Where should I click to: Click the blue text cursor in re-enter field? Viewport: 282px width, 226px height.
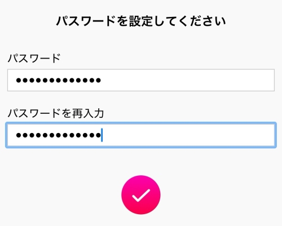(x=102, y=135)
